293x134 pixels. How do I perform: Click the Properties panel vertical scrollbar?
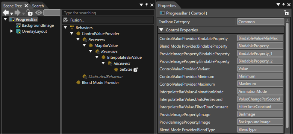(287, 75)
